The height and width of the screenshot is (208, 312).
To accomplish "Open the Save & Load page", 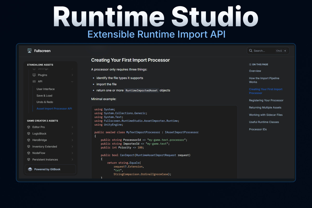I will click(44, 96).
